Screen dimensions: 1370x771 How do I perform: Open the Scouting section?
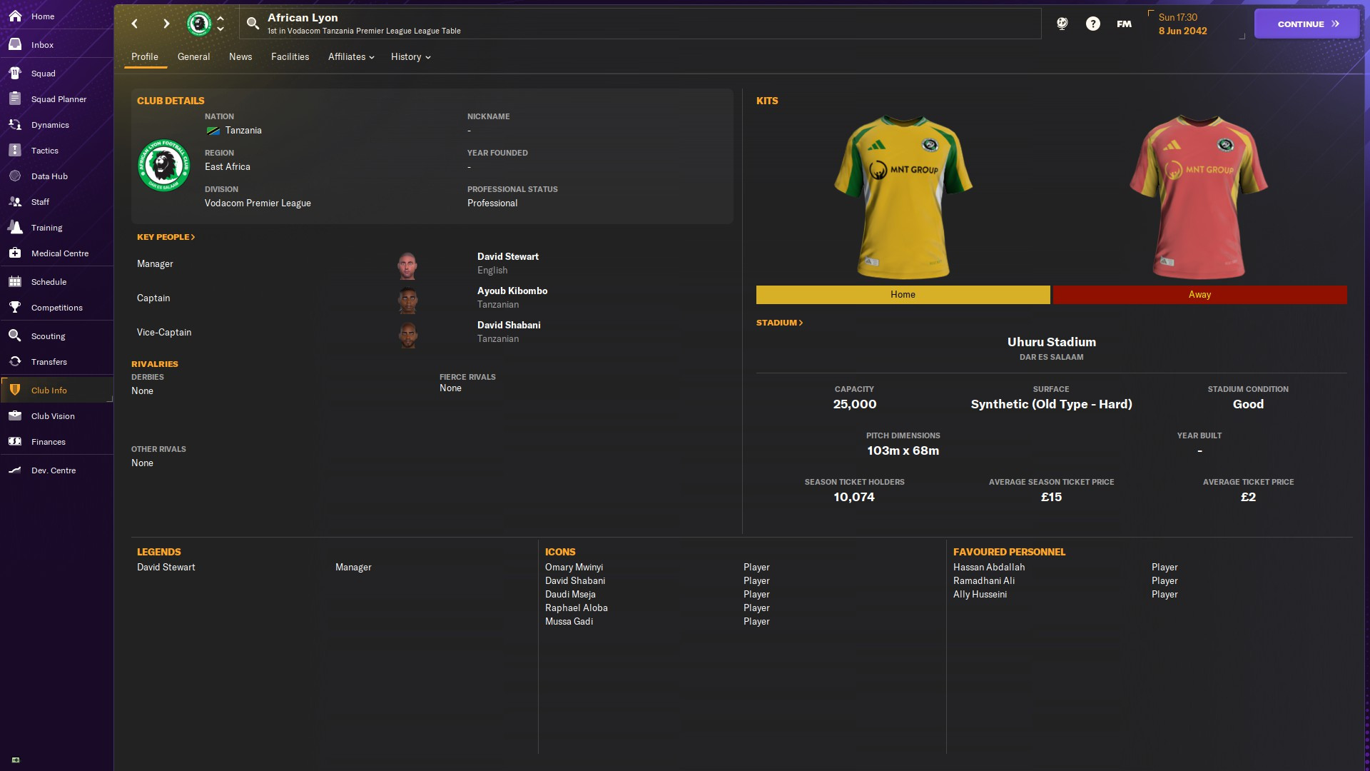pyautogui.click(x=48, y=336)
